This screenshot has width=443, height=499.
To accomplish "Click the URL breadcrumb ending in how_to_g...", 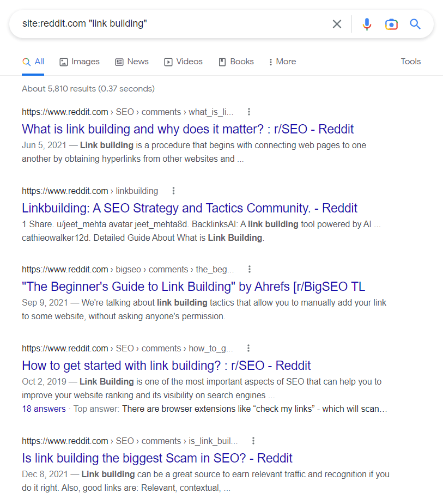I will click(x=128, y=349).
